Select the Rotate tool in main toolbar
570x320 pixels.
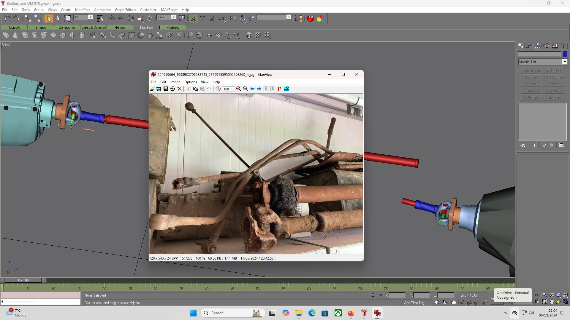131,18
